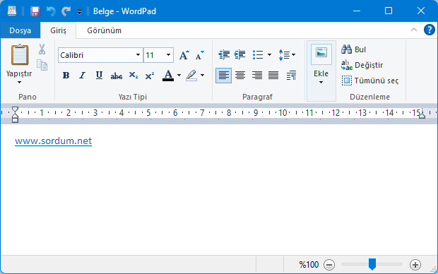The image size is (438, 274).
Task: Maximize the WordPad window
Action: pos(389,11)
